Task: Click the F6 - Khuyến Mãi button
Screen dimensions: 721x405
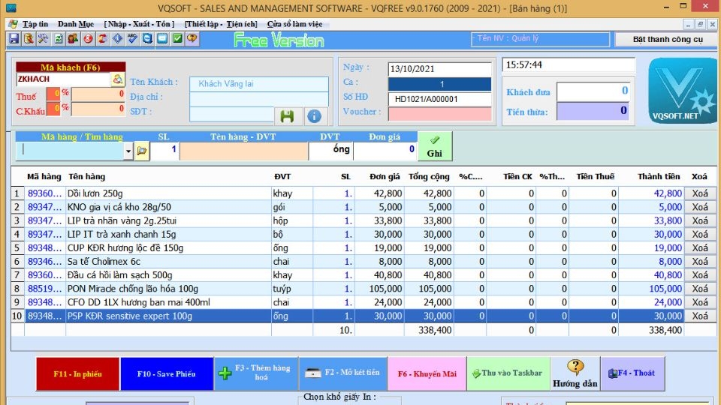Action: pyautogui.click(x=427, y=373)
